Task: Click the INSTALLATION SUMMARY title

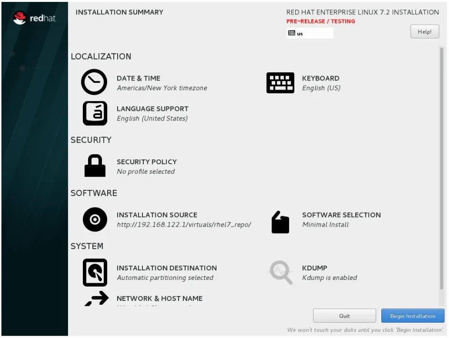Action: [x=119, y=12]
